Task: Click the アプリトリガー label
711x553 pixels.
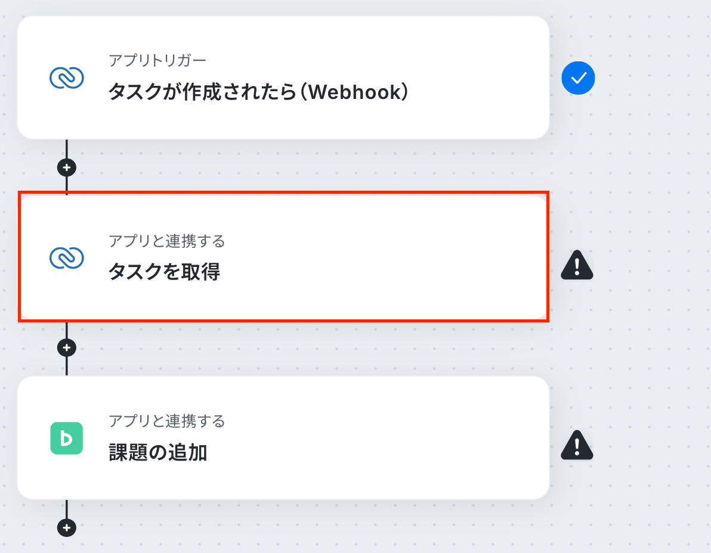Action: pyautogui.click(x=157, y=60)
